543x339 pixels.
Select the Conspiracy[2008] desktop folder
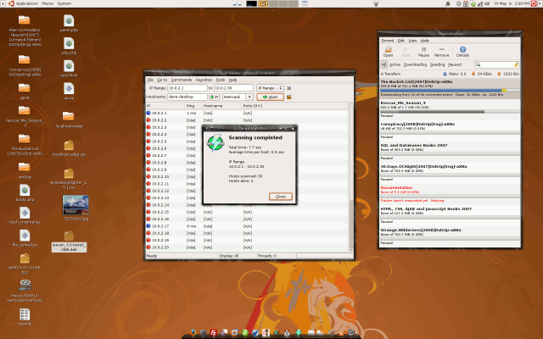point(25,66)
